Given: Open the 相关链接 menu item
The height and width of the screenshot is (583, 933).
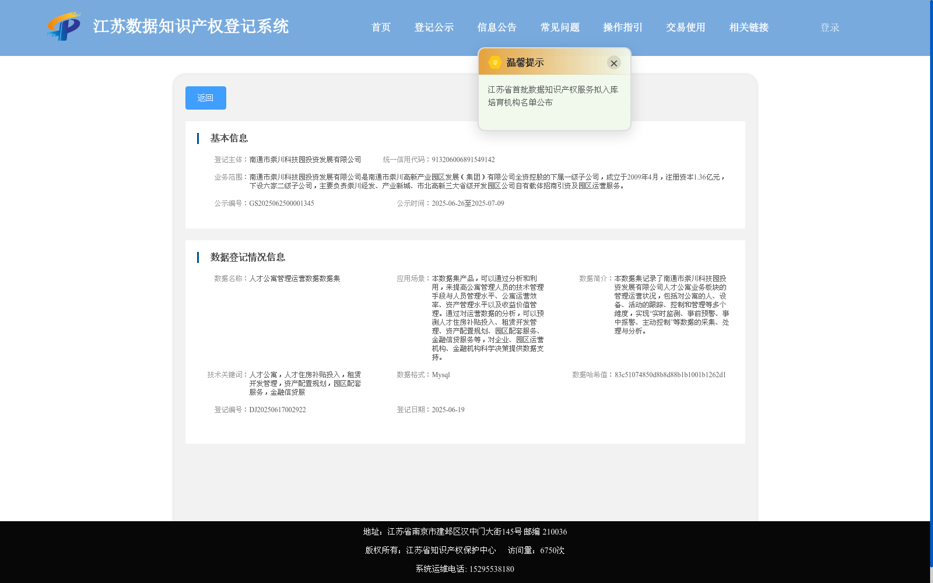Looking at the screenshot, I should [749, 27].
